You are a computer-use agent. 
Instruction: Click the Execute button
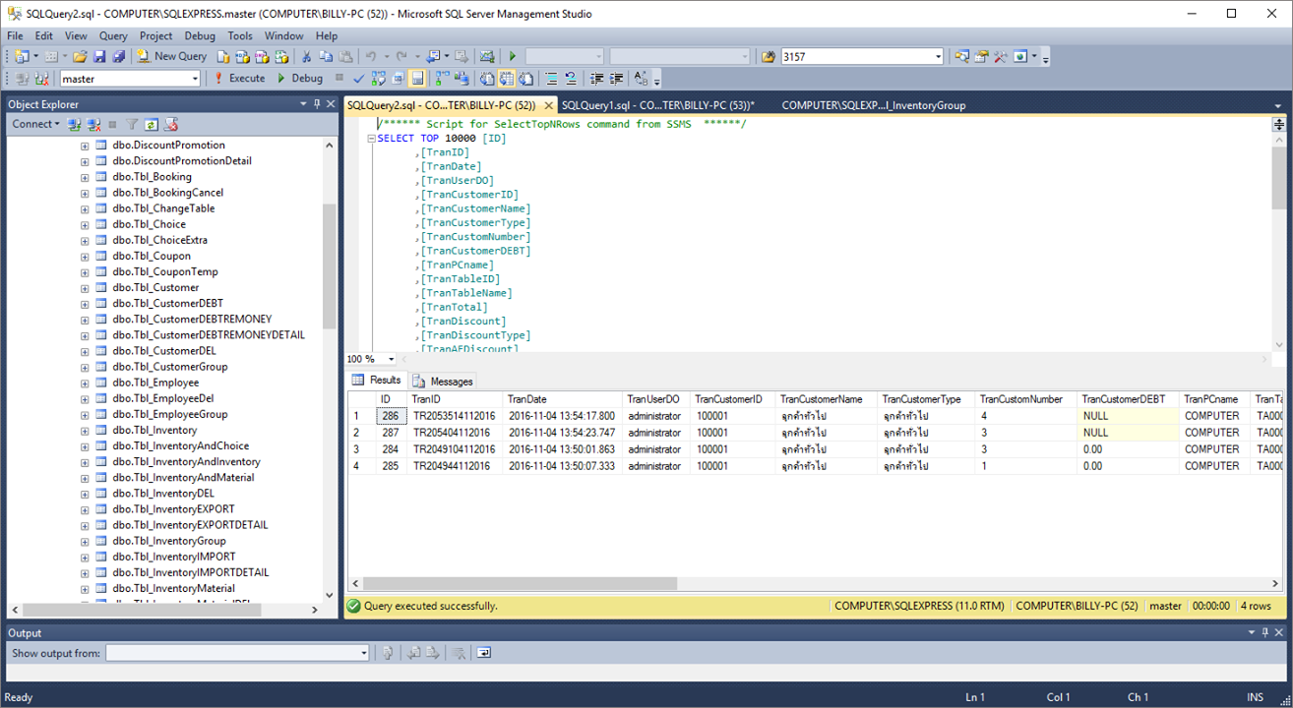click(x=239, y=79)
